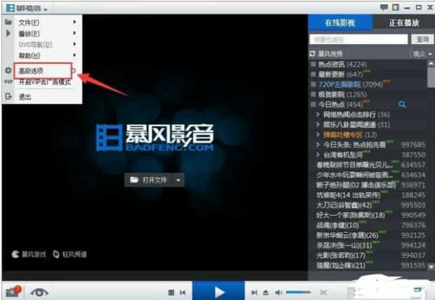Expand 娱乐八卦星闻速递 (31) item

point(318,124)
